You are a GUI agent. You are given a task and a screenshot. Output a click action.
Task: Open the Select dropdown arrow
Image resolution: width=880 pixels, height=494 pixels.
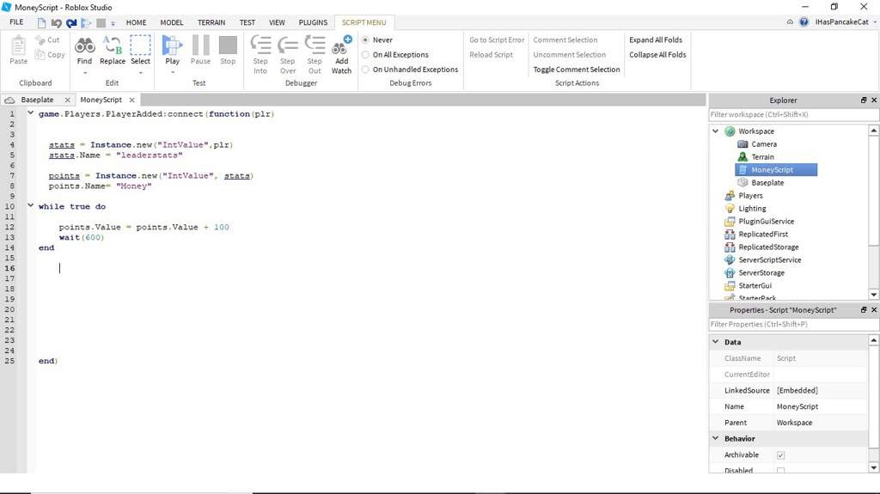[x=140, y=72]
